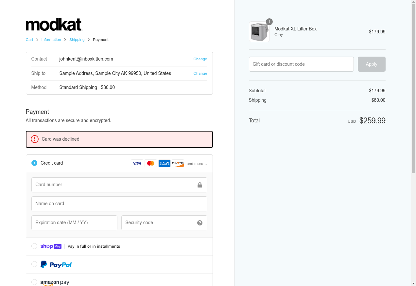Click the Discover card icon

(178, 163)
